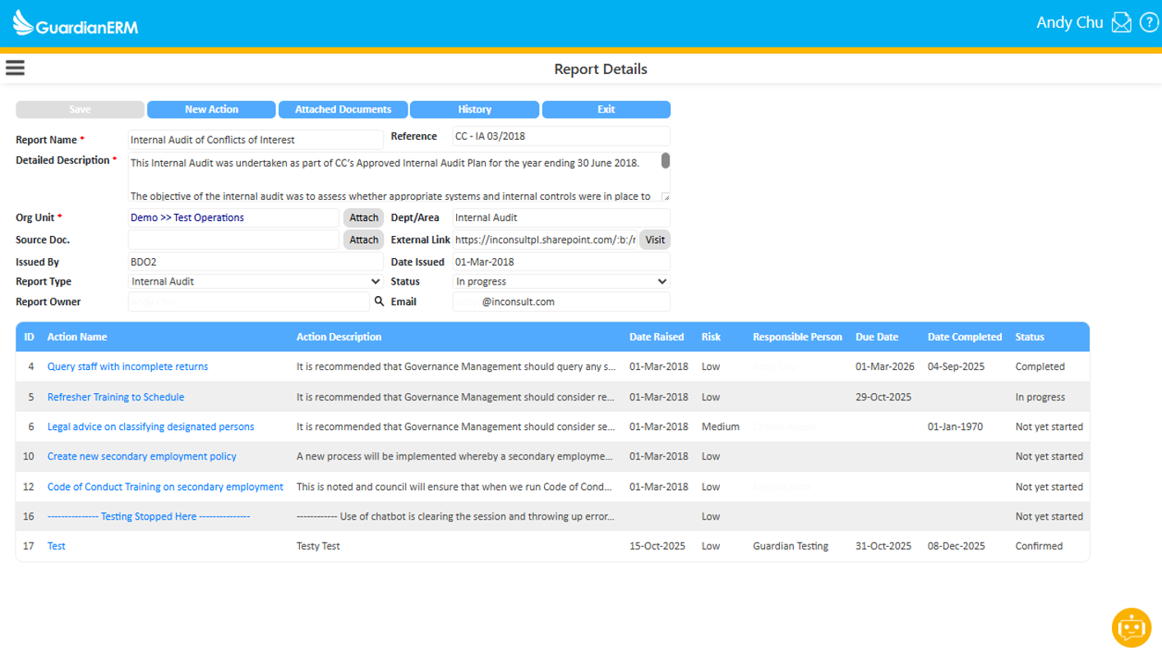Image resolution: width=1162 pixels, height=657 pixels.
Task: Click Attach next to Org Unit
Action: tap(363, 218)
